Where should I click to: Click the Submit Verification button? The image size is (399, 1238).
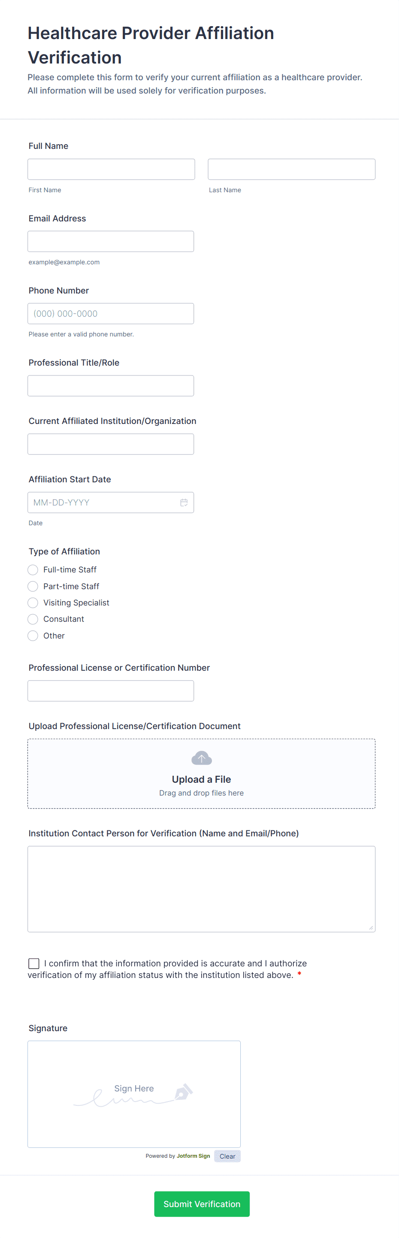click(202, 1204)
